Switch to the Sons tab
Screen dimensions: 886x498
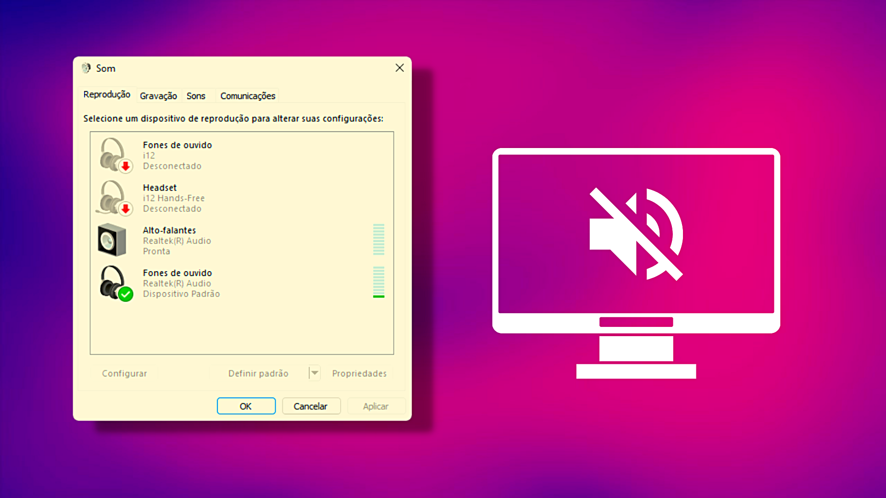point(196,95)
